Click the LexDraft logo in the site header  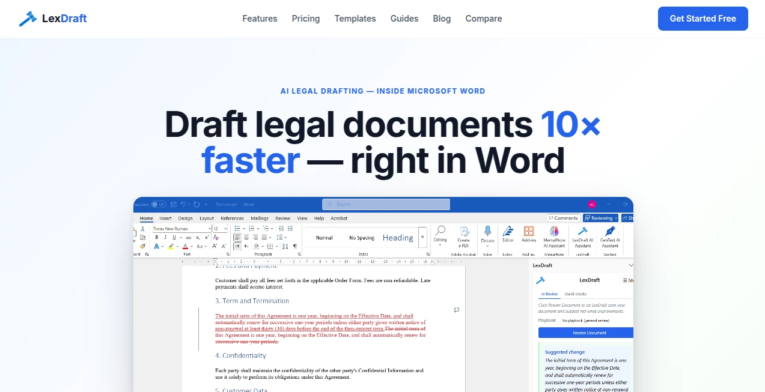pos(53,19)
